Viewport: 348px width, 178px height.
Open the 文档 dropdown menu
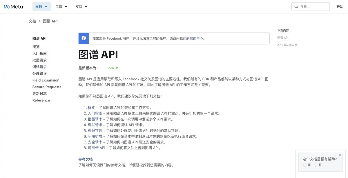point(41,7)
